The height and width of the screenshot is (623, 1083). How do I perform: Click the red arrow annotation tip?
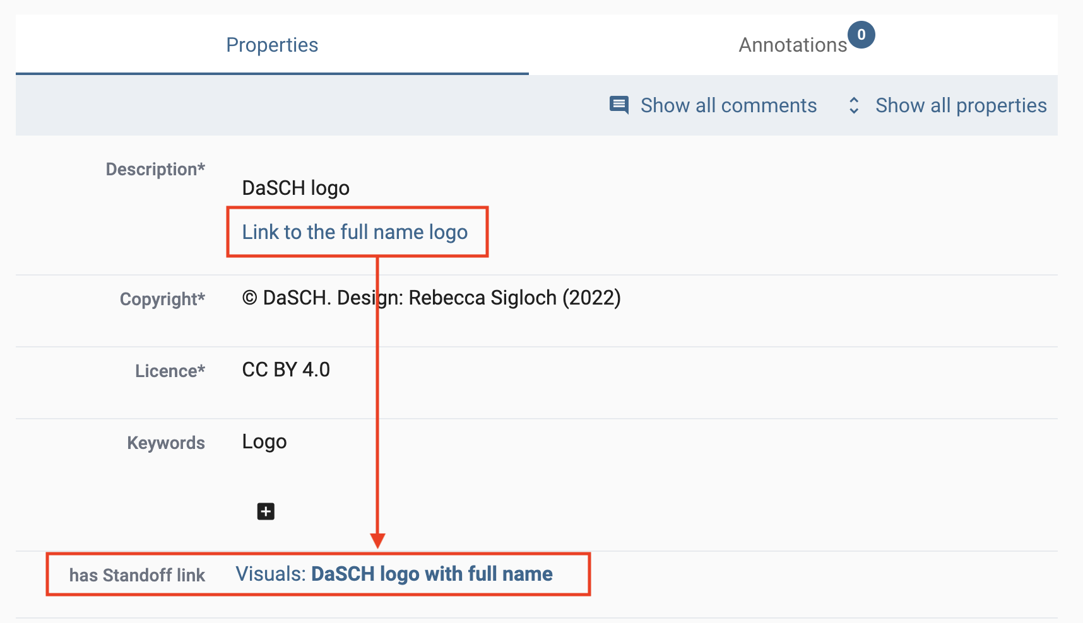(x=377, y=541)
